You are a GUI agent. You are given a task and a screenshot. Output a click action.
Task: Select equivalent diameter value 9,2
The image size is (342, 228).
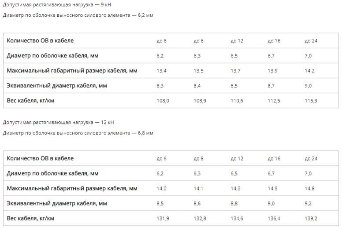[x=308, y=204]
